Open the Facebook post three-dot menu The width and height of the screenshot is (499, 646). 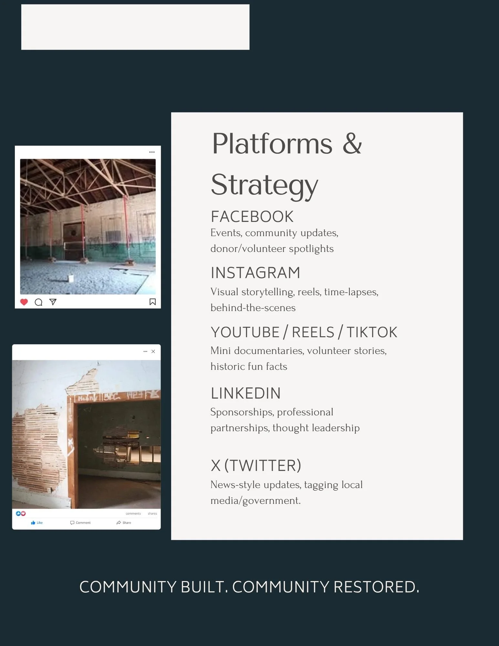tap(145, 351)
